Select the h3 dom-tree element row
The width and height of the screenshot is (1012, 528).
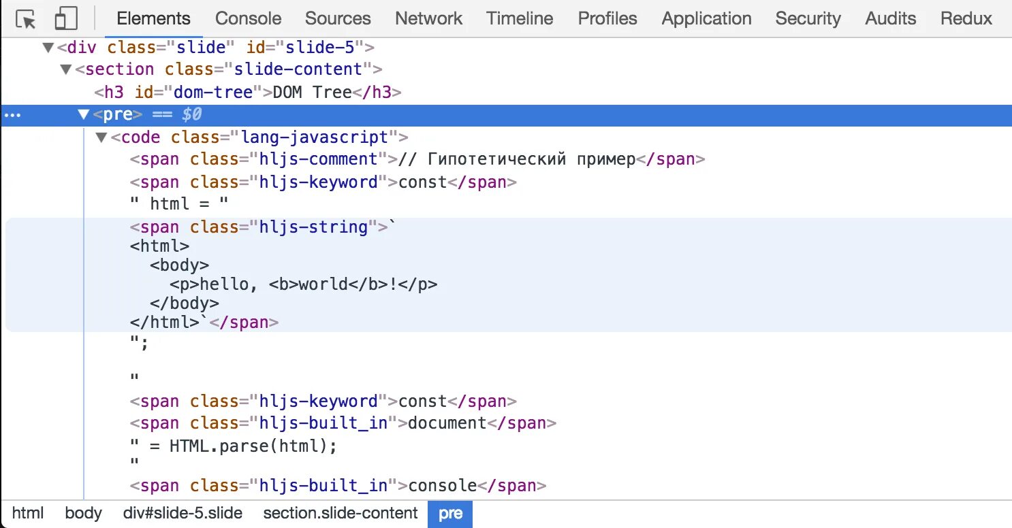click(x=248, y=93)
